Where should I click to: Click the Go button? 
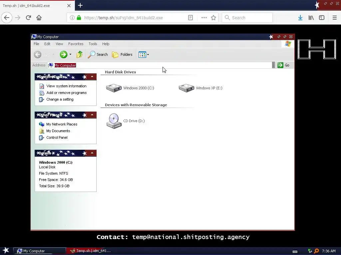click(283, 65)
